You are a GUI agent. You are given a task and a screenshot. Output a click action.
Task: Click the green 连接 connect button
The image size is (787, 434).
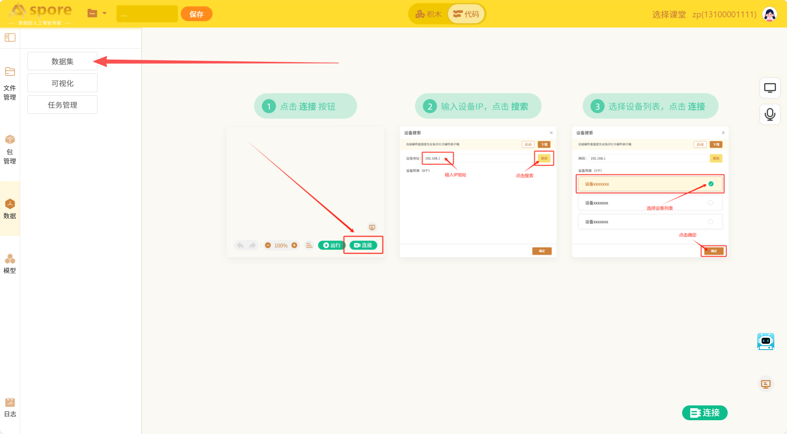705,413
